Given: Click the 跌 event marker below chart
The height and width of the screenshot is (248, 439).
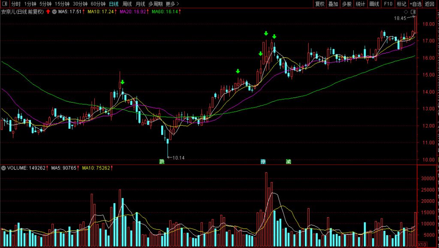Looking at the screenshot, I should click(162, 162).
